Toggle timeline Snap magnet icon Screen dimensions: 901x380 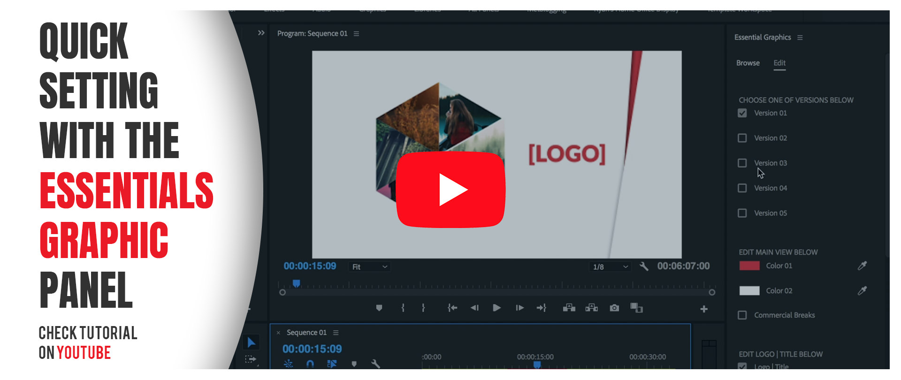(310, 364)
